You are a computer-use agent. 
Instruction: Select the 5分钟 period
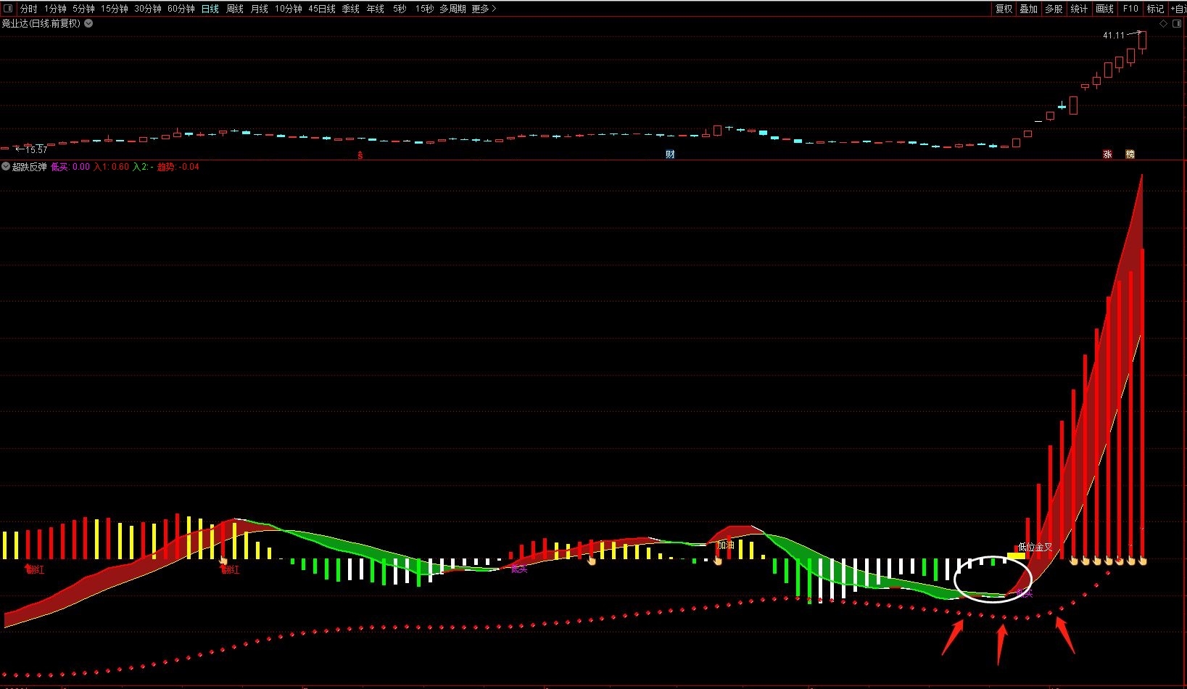[x=83, y=9]
